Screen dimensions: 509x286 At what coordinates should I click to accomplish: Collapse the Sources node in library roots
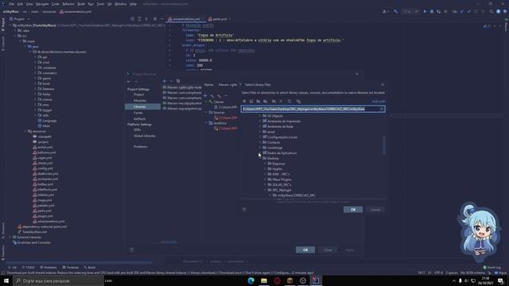click(206, 113)
